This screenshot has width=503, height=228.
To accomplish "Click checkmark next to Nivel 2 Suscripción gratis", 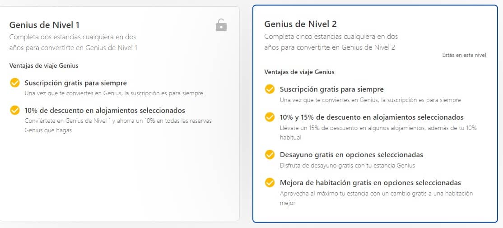I will pos(270,89).
